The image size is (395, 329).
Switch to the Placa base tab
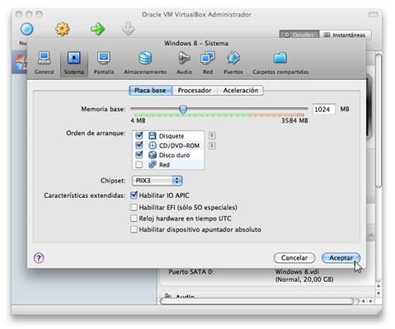pyautogui.click(x=150, y=91)
